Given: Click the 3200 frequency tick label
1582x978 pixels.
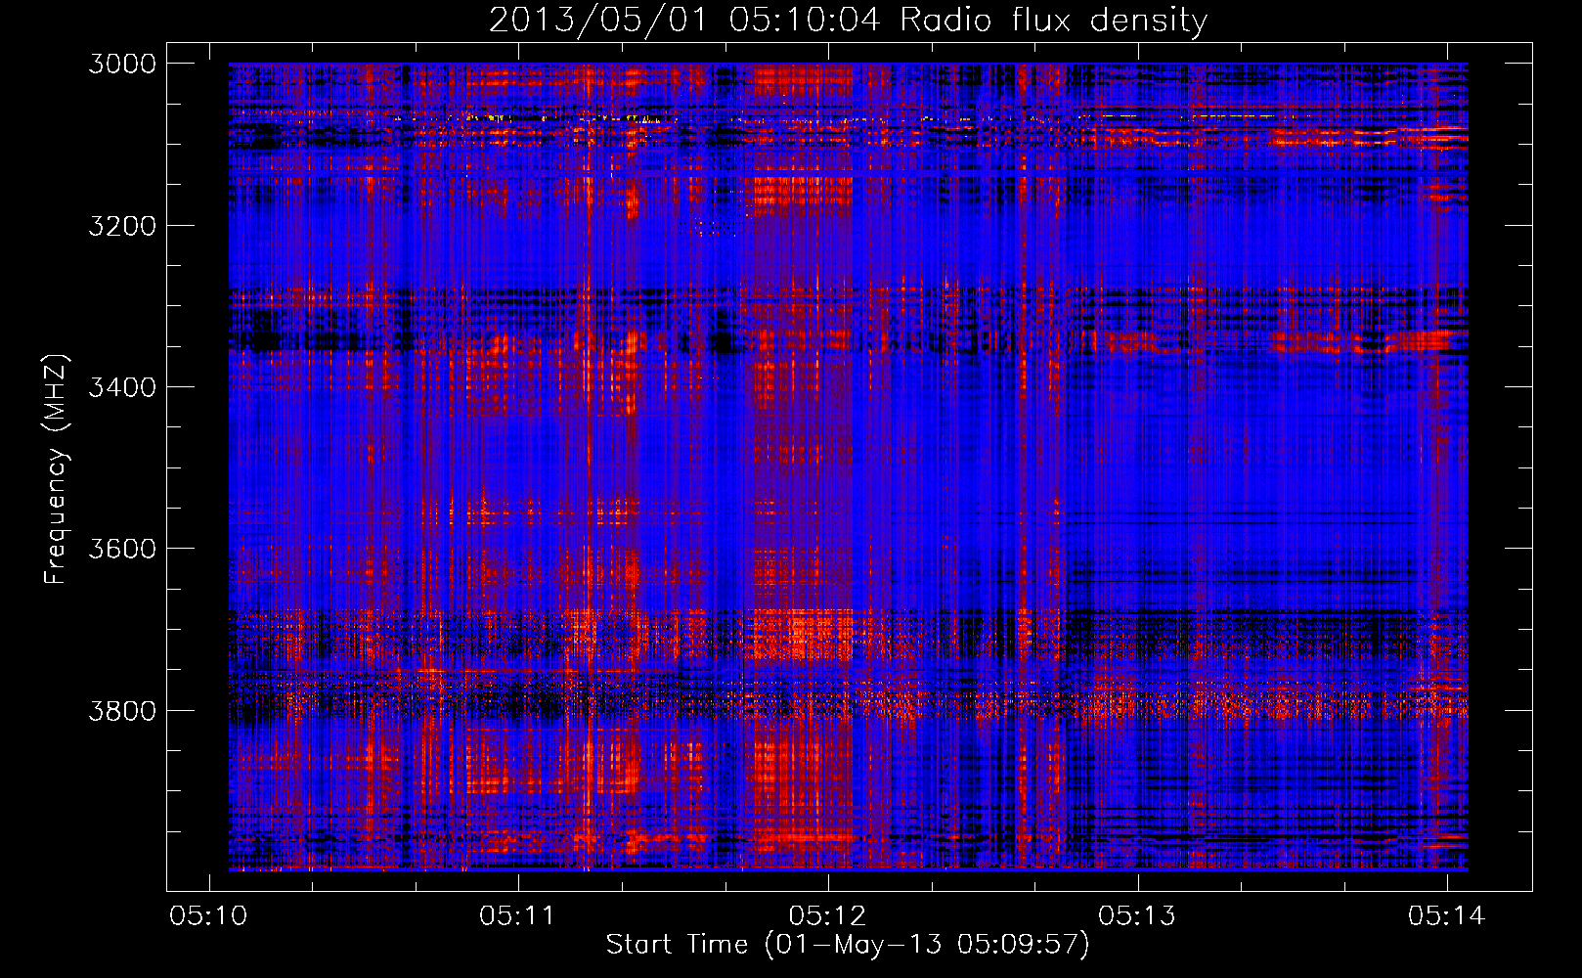Looking at the screenshot, I should pyautogui.click(x=122, y=226).
